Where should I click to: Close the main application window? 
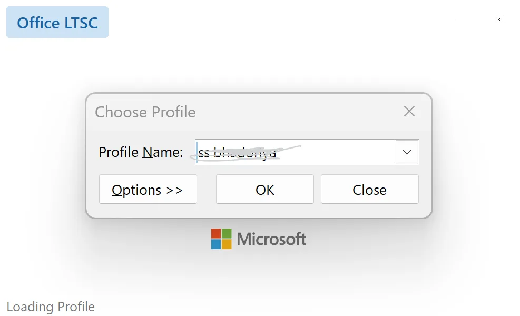pyautogui.click(x=498, y=19)
